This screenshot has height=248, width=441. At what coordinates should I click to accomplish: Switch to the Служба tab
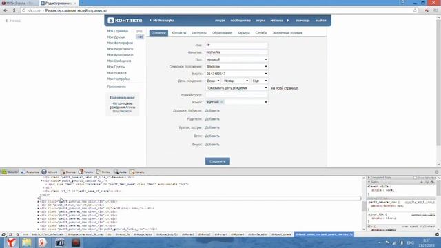click(261, 33)
